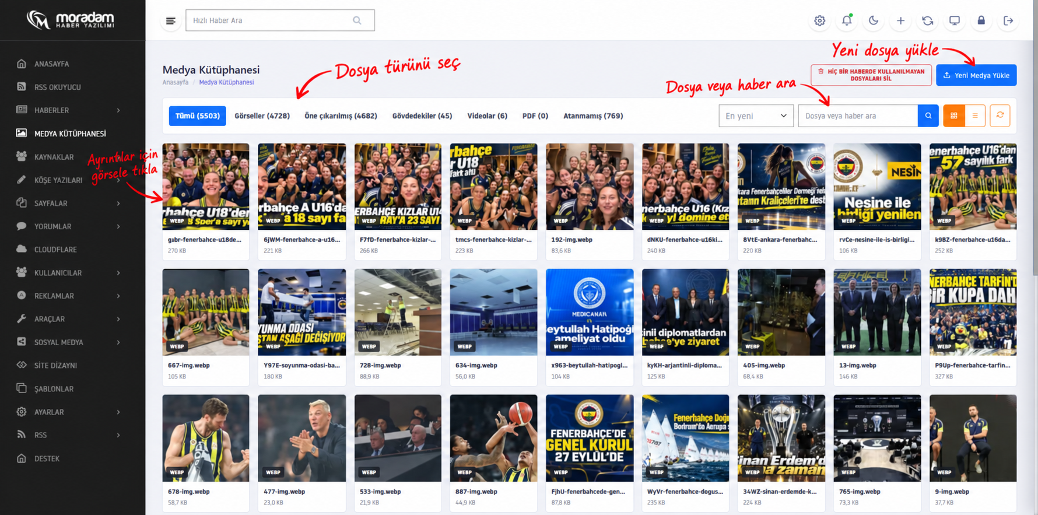Click the Cloudflare cloud icon
This screenshot has width=1038, height=515.
pos(22,249)
